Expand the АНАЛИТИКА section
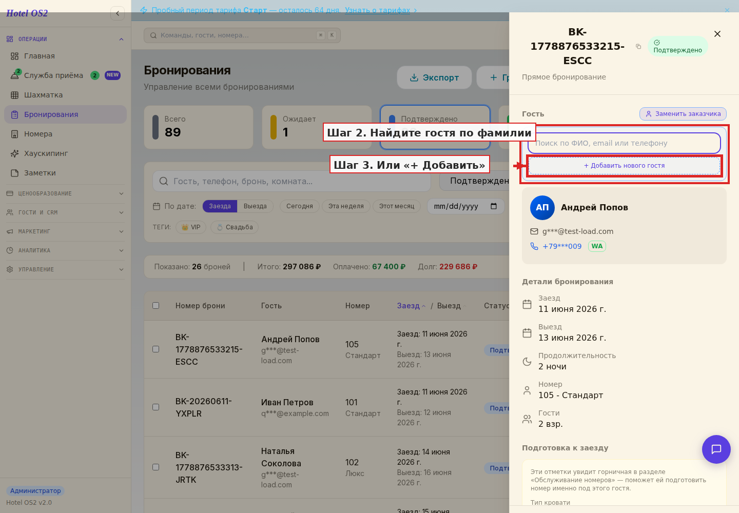739x513 pixels. click(x=65, y=250)
